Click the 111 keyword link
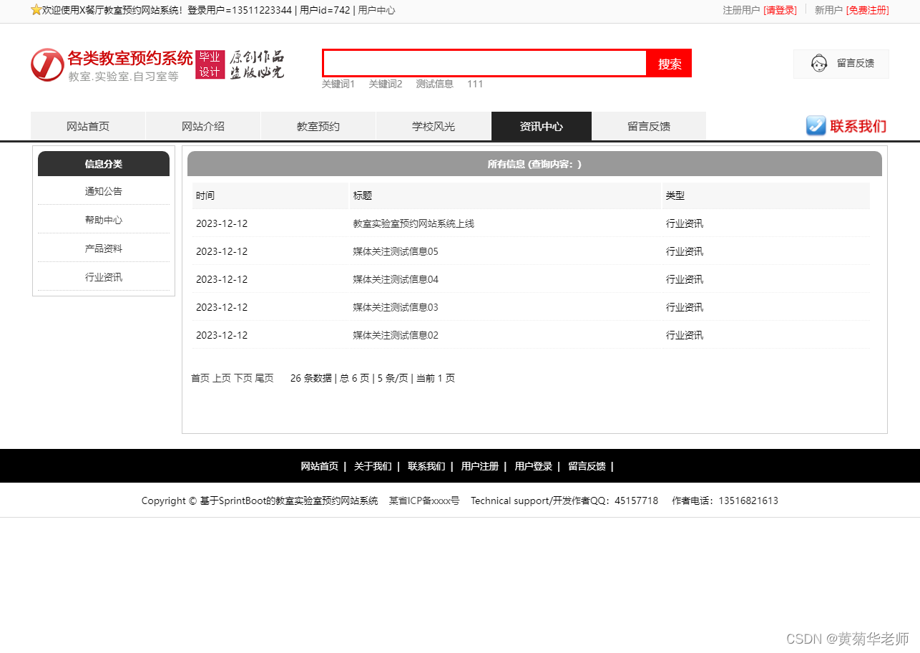Screen dimensions: 920x653 pyautogui.click(x=475, y=84)
